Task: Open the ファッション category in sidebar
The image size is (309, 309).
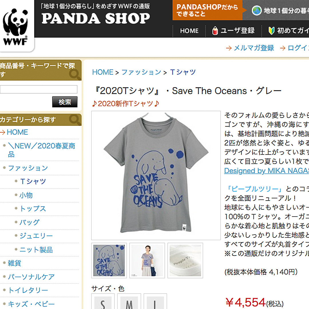Action: (28, 168)
